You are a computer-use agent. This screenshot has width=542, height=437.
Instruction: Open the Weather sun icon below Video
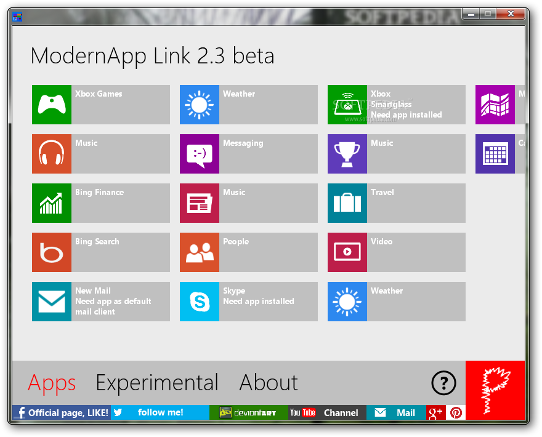(x=347, y=302)
